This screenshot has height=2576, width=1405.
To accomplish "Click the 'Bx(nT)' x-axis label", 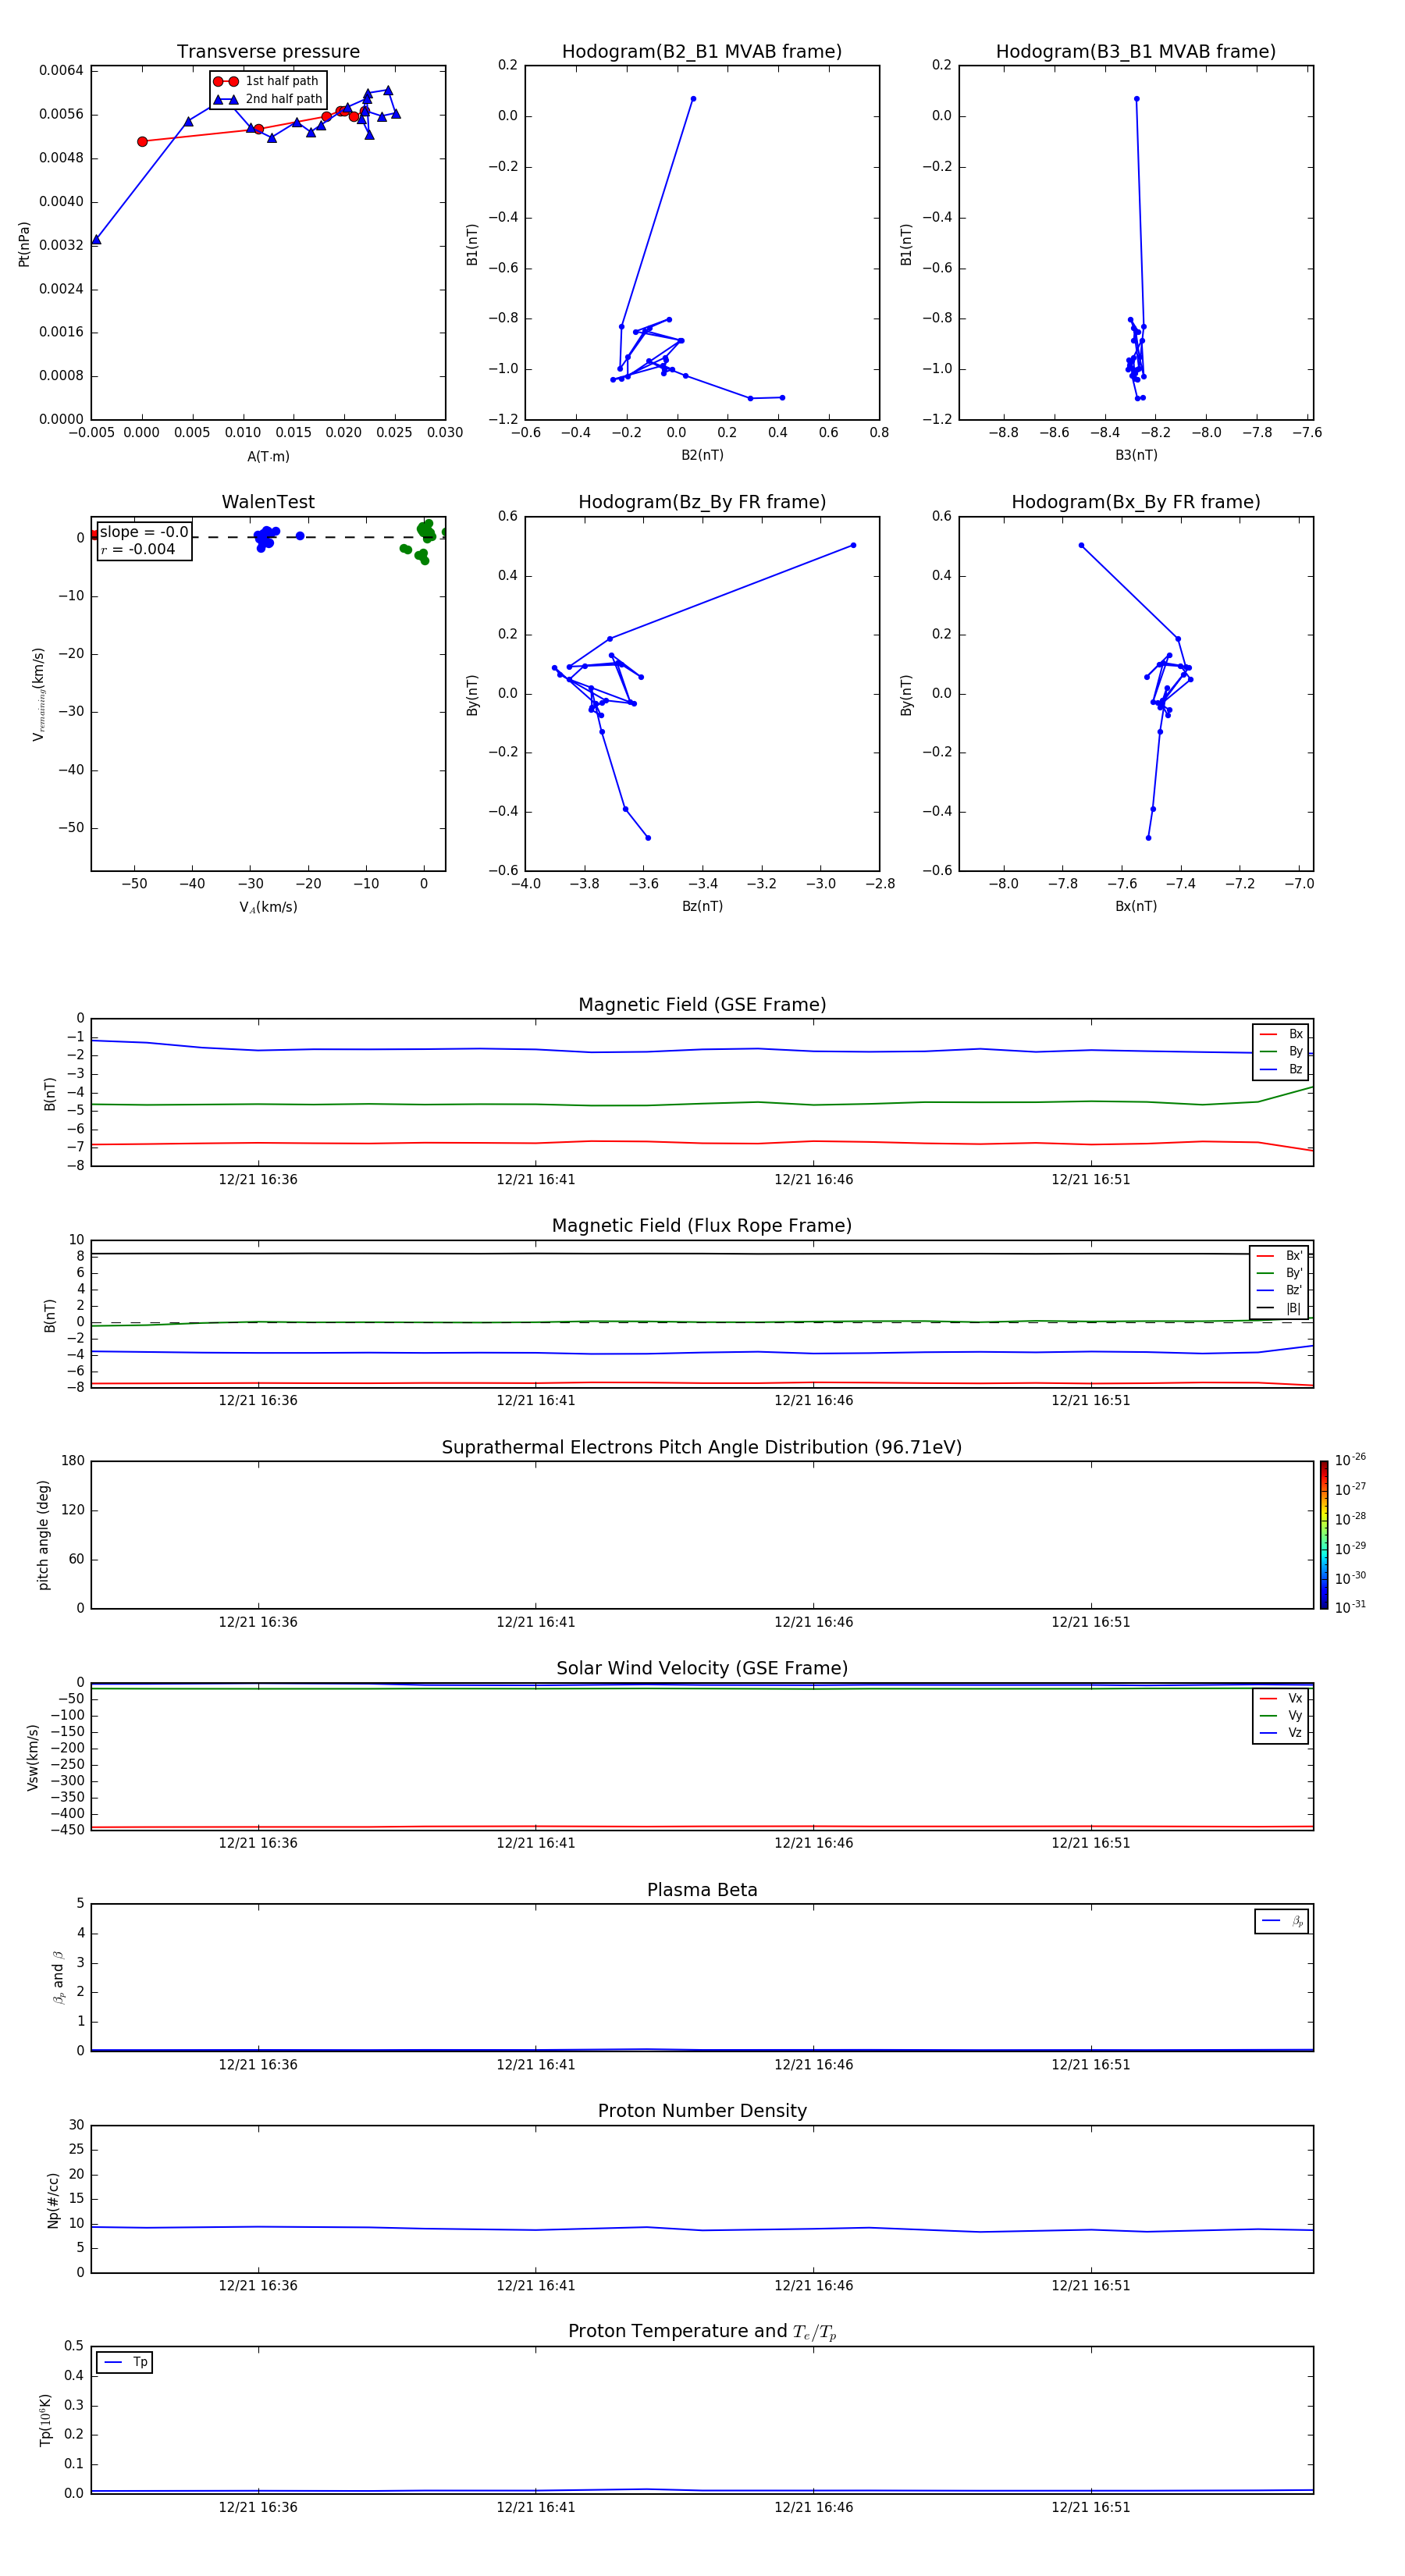I will [1136, 907].
